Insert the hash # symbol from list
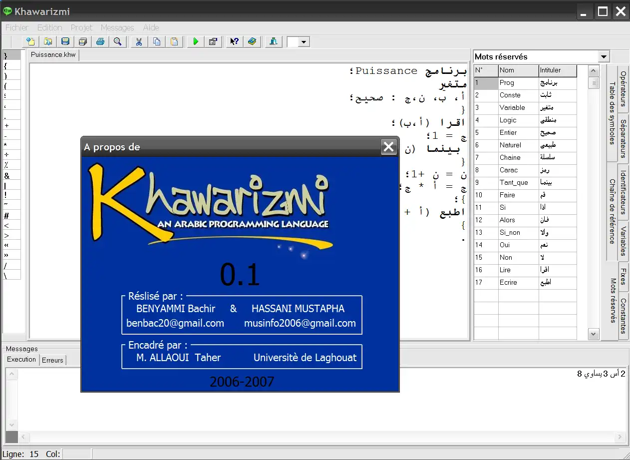630x460 pixels. tap(12, 215)
